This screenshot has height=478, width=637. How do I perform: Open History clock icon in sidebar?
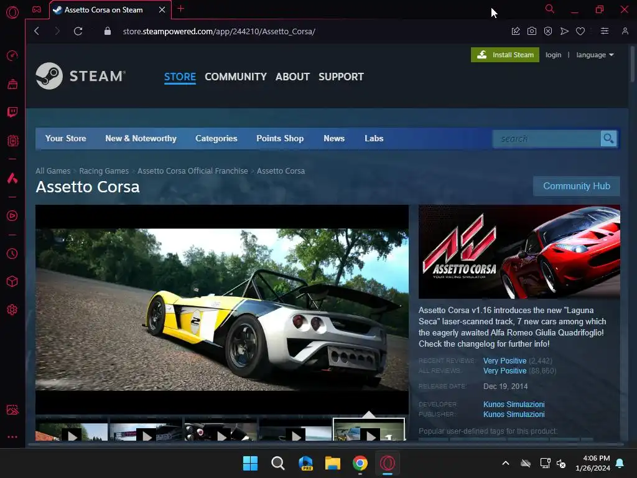click(x=12, y=254)
